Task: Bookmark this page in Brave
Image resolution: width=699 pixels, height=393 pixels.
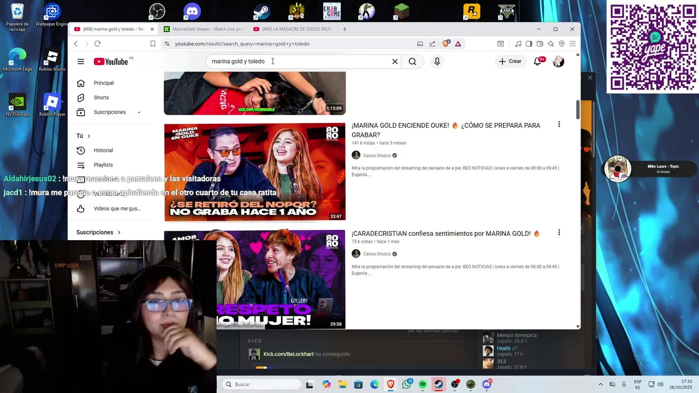Action: pos(153,44)
